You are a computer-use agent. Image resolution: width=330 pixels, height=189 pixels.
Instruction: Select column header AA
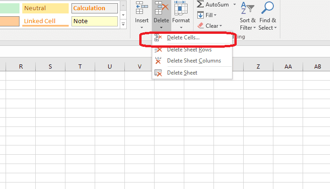click(288, 67)
